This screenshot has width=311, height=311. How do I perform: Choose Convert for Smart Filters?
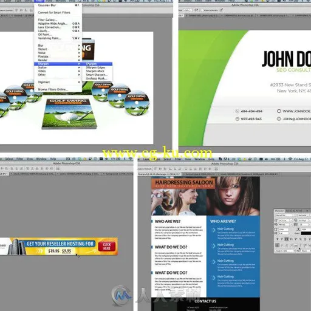click(59, 13)
